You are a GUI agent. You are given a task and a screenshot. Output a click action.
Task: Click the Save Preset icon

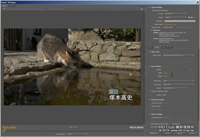[x=189, y=17]
